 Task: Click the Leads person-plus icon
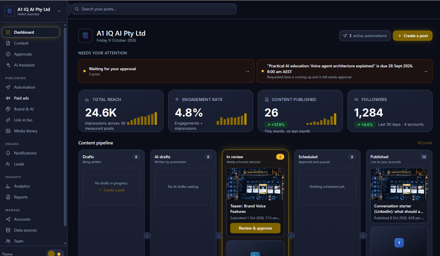pos(8,164)
